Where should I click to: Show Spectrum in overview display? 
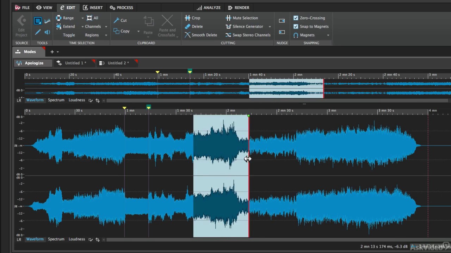click(56, 100)
